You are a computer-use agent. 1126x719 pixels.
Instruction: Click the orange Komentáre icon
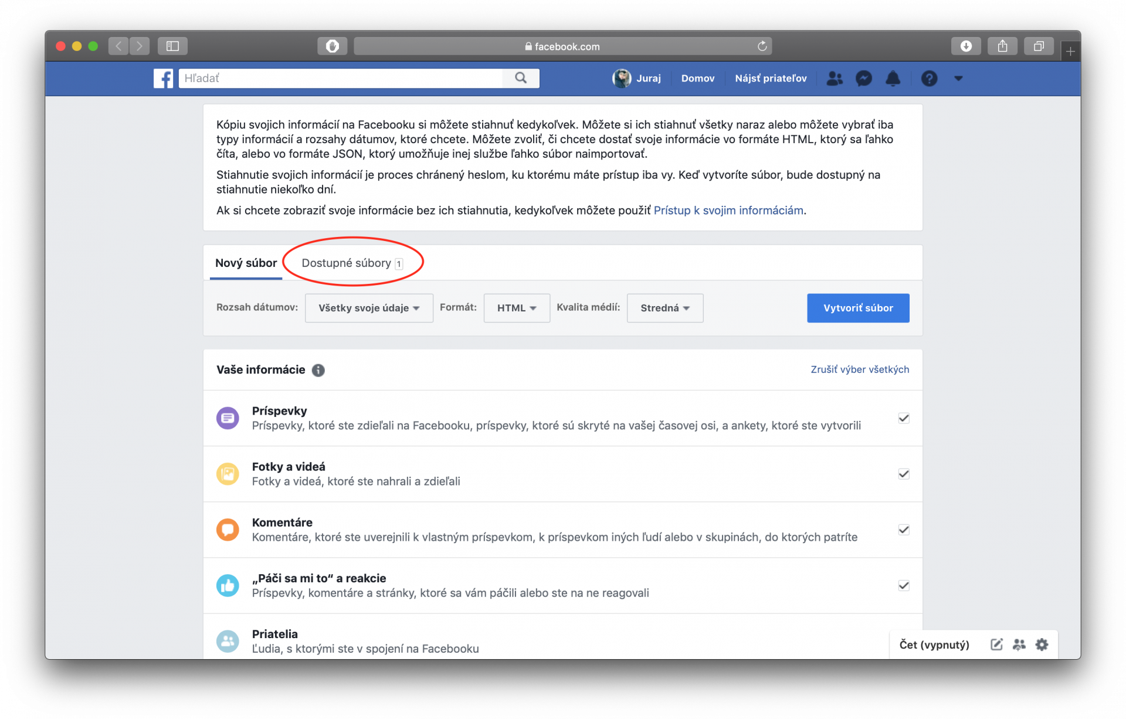pyautogui.click(x=228, y=530)
